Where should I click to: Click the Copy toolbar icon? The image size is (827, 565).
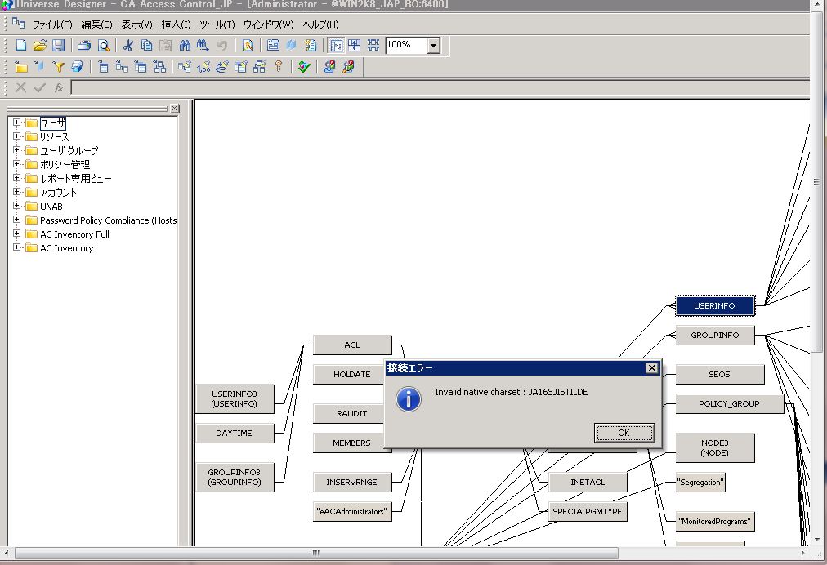pyautogui.click(x=146, y=46)
